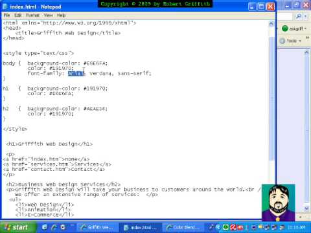Click h2 background-color value #AEAED4
This screenshot has width=311, height=233.
[x=95, y=109]
